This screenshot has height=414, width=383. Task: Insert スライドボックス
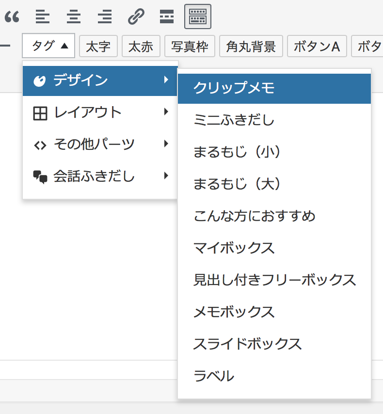[x=274, y=344]
